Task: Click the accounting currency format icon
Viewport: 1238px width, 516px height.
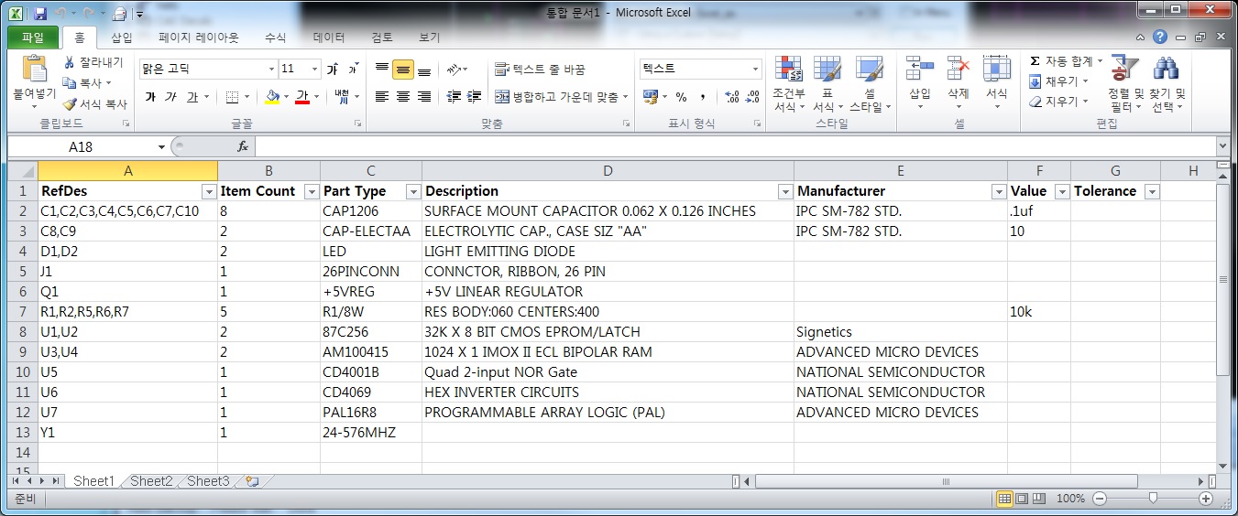Action: pyautogui.click(x=651, y=97)
